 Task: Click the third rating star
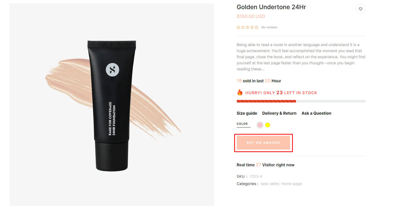247,27
